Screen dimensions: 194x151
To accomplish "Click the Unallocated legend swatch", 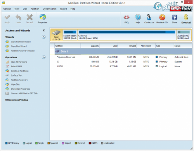I will click(102, 143).
